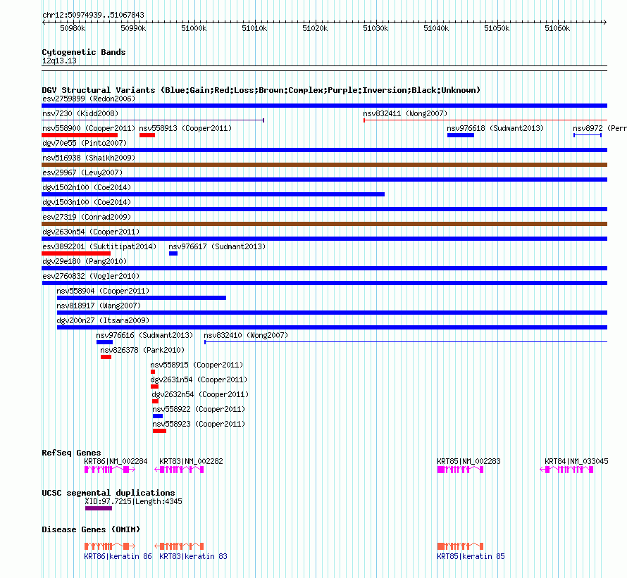Select the dgv2632n54 (Cooper2011) label
This screenshot has width=627, height=578.
pyautogui.click(x=200, y=394)
